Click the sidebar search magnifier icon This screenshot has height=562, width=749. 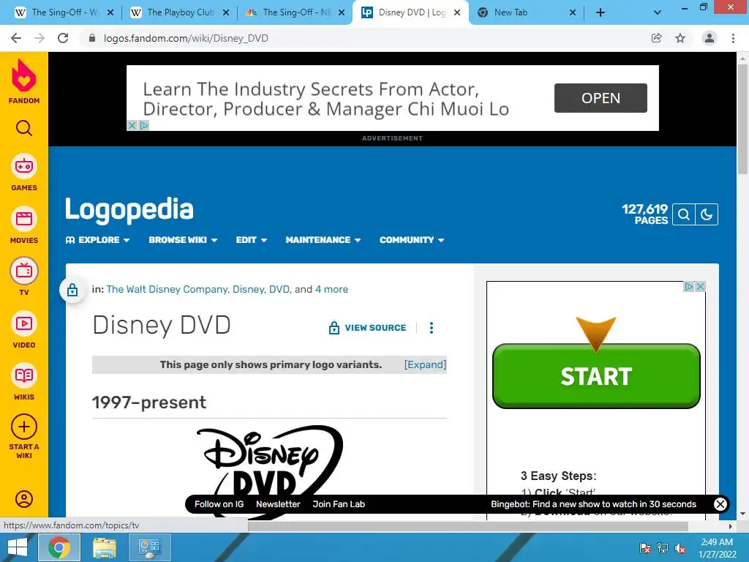click(x=24, y=128)
